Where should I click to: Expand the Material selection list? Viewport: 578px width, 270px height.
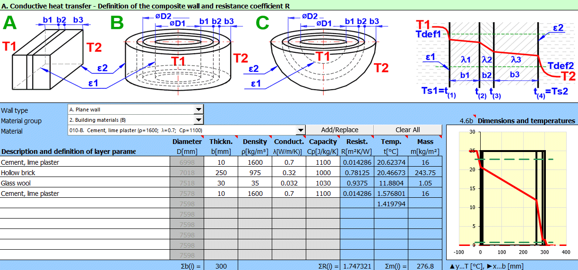click(x=300, y=130)
